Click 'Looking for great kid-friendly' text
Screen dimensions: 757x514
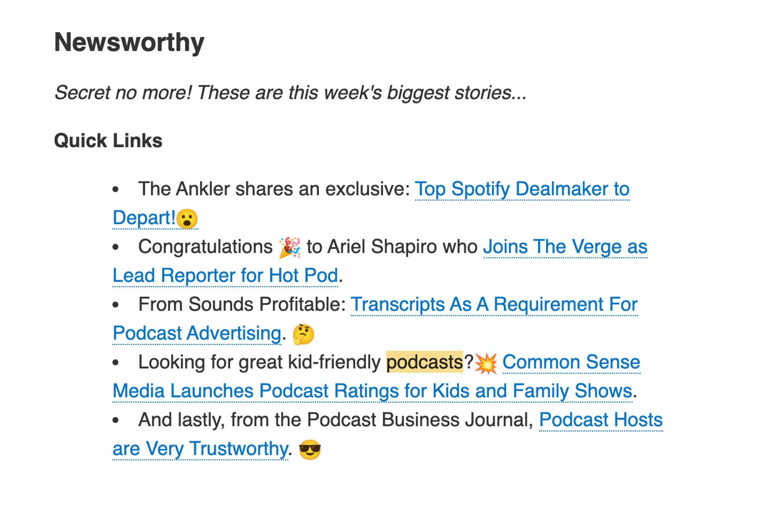click(259, 362)
